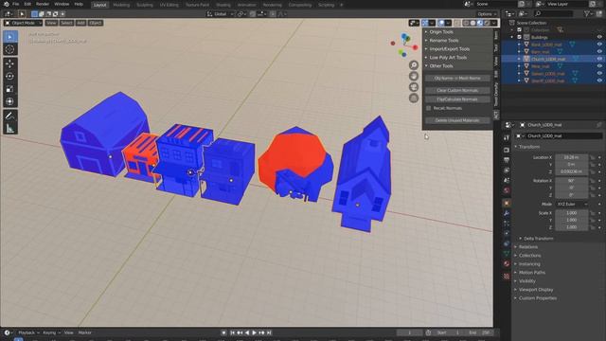
Task: Toggle the Collection exclude checkbox
Action: pyautogui.click(x=520, y=29)
